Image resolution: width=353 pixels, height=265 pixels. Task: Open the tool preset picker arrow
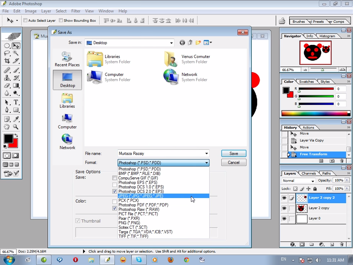tap(17, 21)
